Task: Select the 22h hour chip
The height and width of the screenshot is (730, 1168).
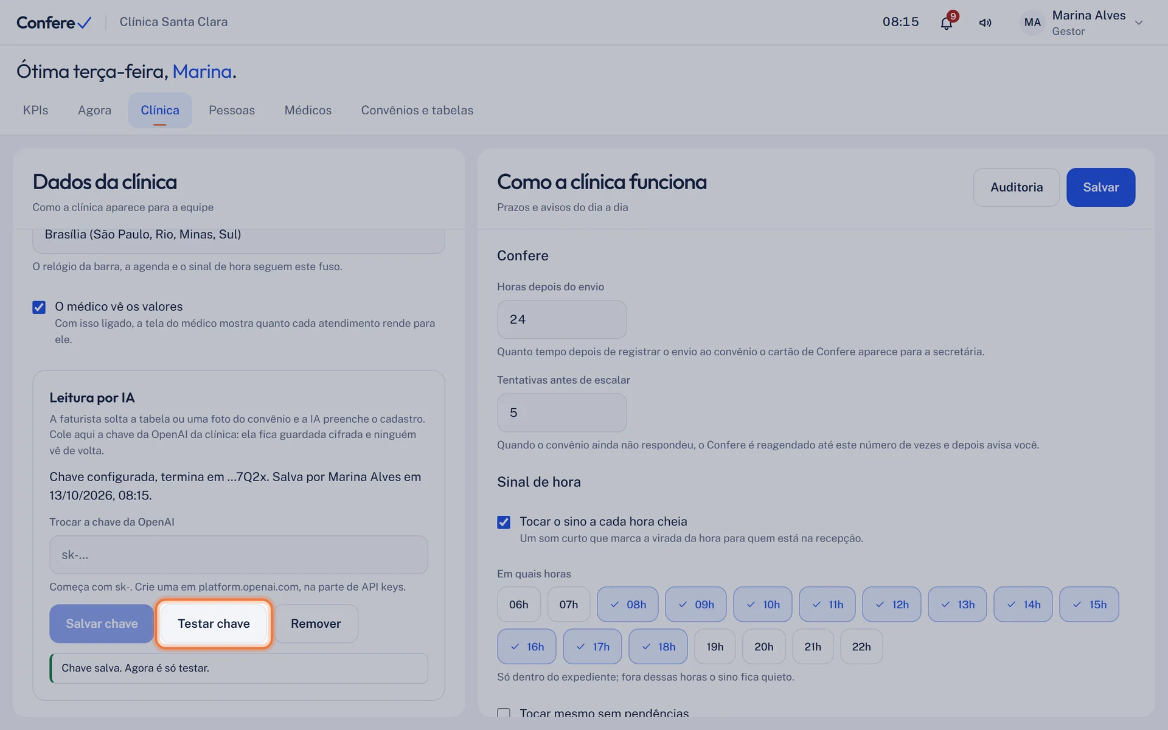Action: tap(861, 646)
